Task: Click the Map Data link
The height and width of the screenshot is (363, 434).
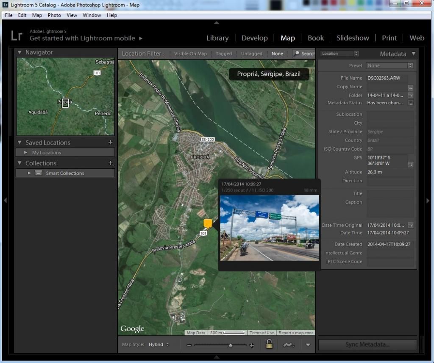Action: (196, 332)
